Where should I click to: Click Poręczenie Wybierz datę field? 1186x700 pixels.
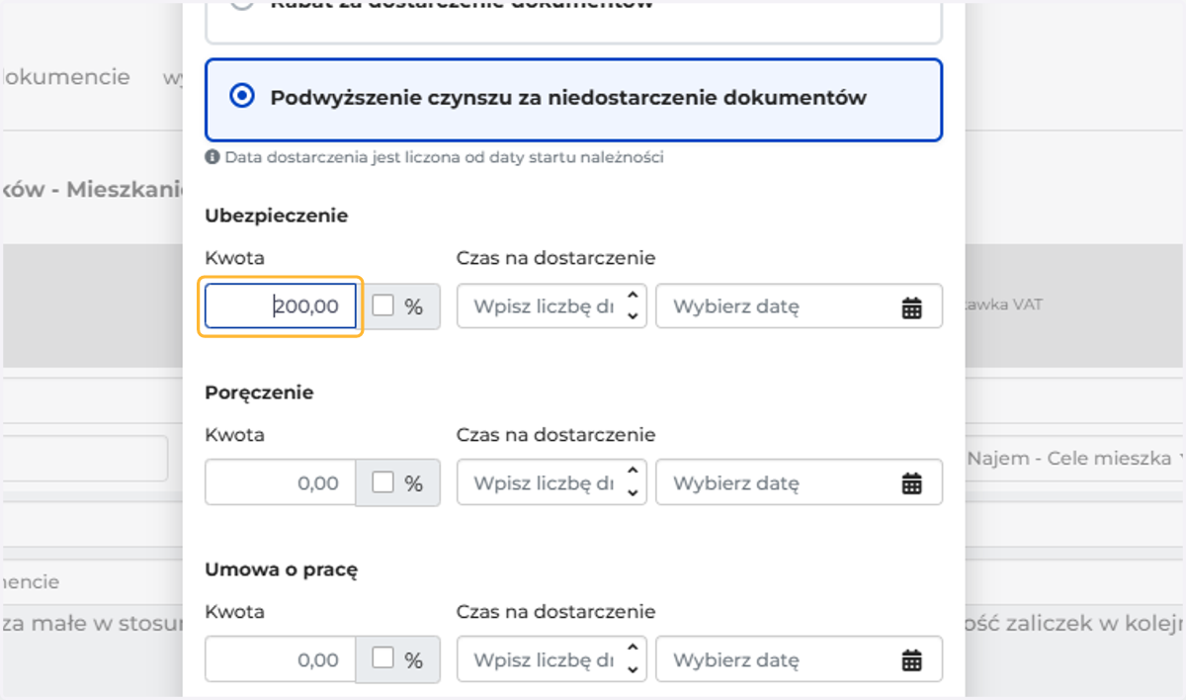799,483
